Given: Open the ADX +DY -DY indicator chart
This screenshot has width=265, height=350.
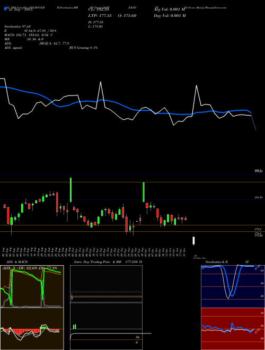Looking at the screenshot, I should 32,286.
